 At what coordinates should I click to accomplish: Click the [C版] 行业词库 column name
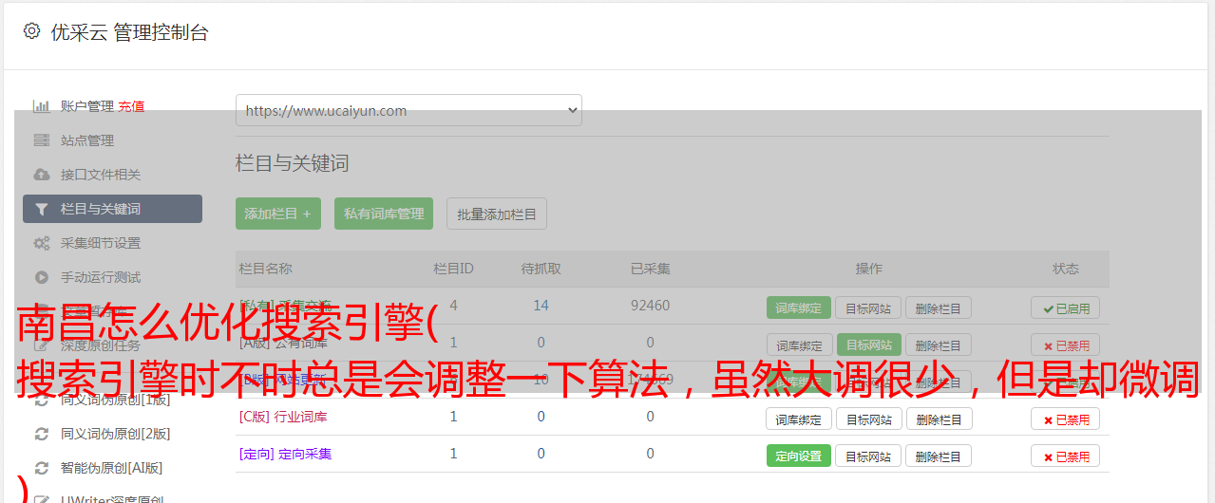click(x=283, y=417)
